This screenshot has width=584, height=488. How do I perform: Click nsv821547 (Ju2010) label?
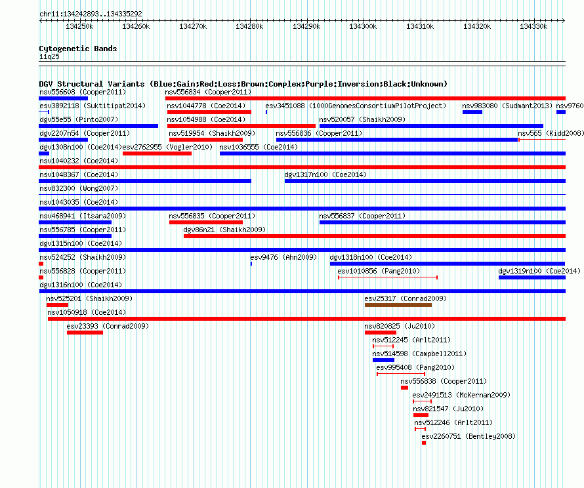[448, 409]
